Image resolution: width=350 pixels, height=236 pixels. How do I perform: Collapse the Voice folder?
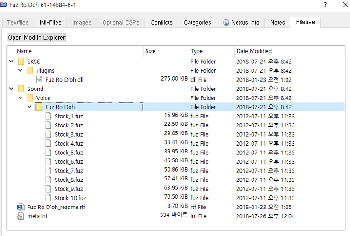21,97
